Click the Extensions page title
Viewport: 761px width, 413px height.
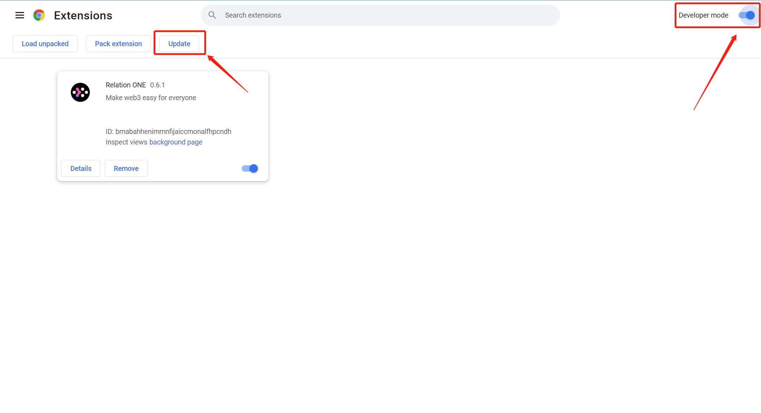coord(83,16)
